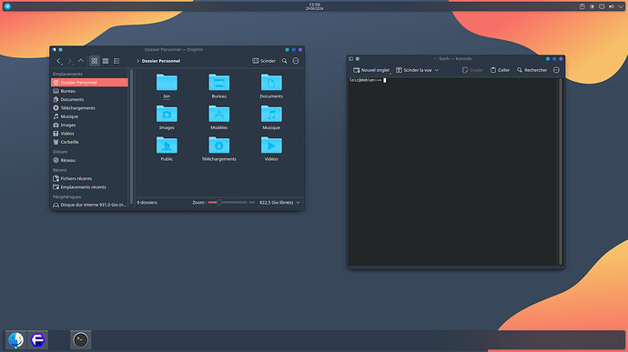Open Konsole hamburger menu
The height and width of the screenshot is (352, 628).
(556, 70)
